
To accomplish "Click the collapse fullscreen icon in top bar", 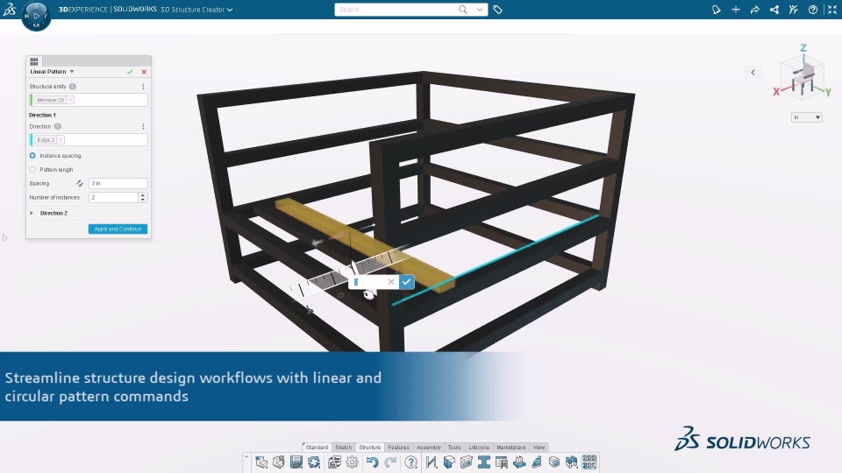I will [x=832, y=10].
